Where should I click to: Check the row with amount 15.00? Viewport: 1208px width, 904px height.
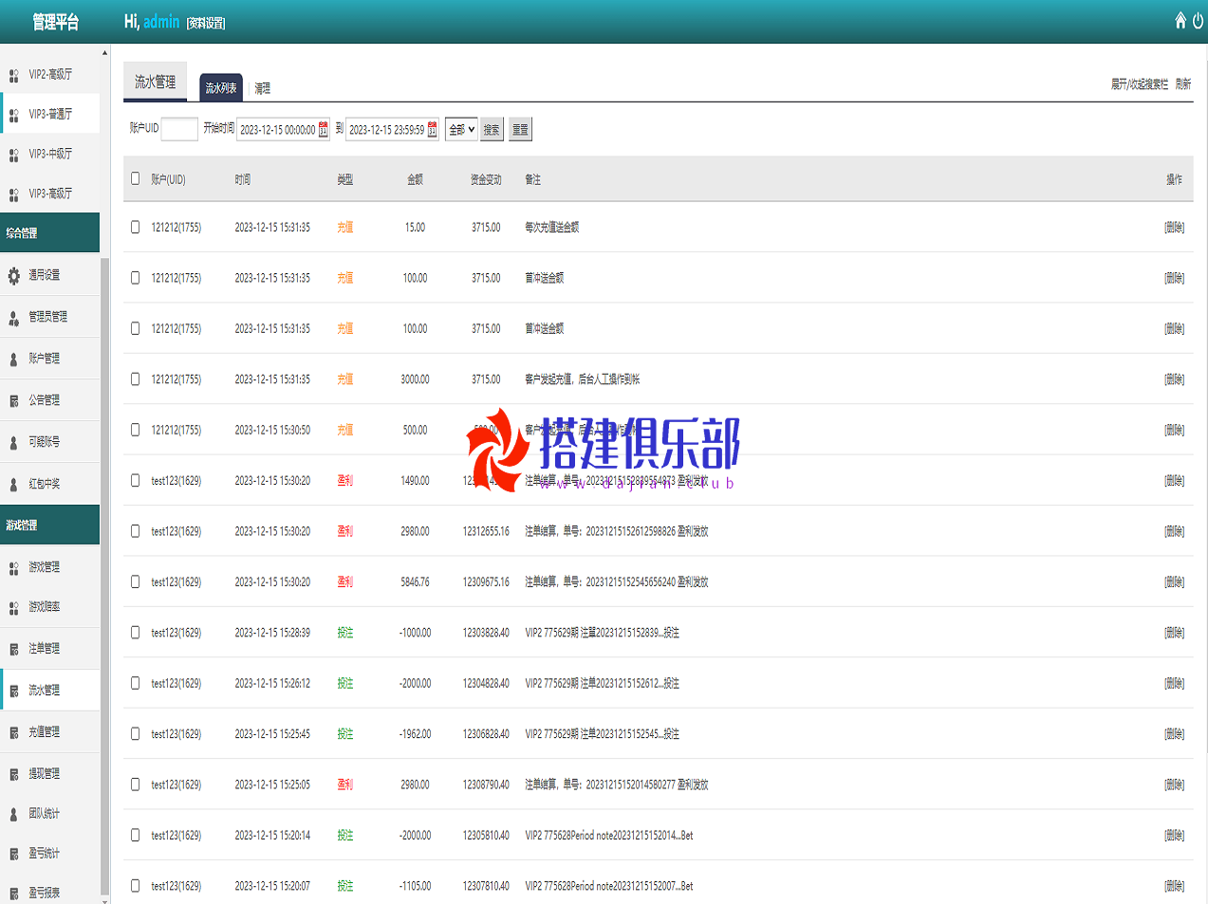135,228
